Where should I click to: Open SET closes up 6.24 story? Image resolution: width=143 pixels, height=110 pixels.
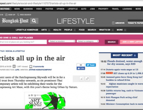[x=128, y=73]
